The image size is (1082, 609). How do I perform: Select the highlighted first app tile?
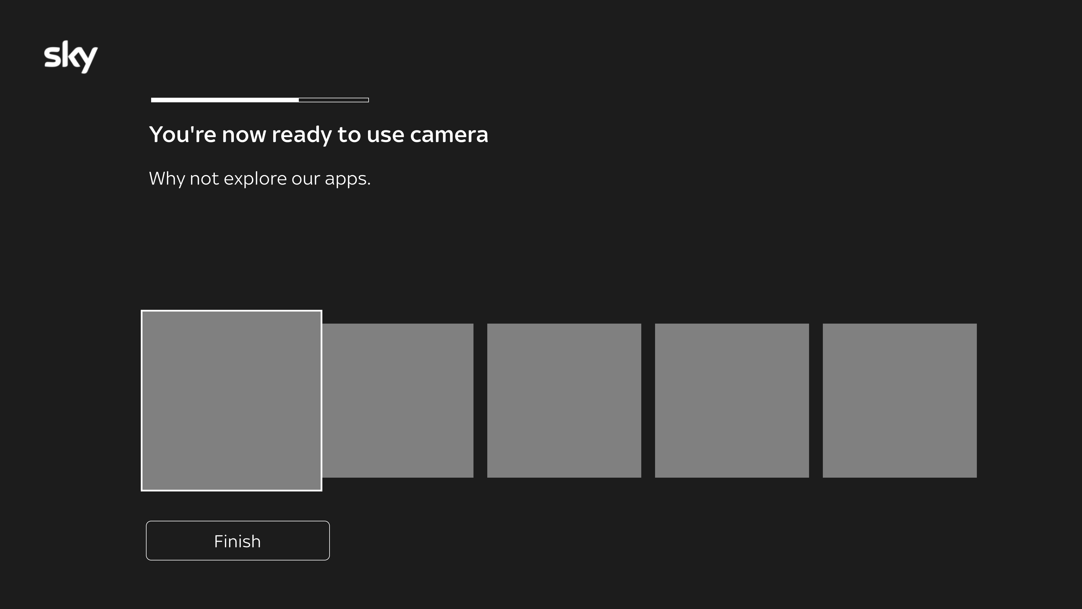(x=232, y=401)
